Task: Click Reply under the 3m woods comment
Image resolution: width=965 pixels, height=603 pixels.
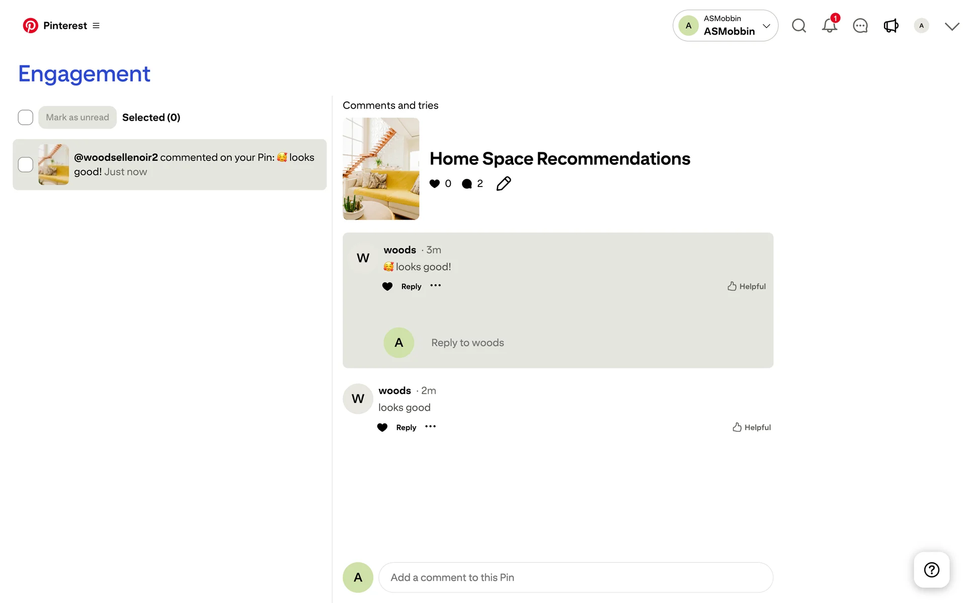Action: [411, 286]
